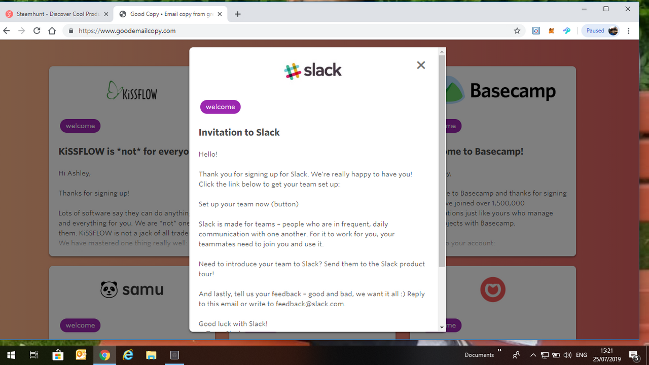Image resolution: width=649 pixels, height=365 pixels.
Task: Click the dark app icon in taskbar
Action: point(174,355)
